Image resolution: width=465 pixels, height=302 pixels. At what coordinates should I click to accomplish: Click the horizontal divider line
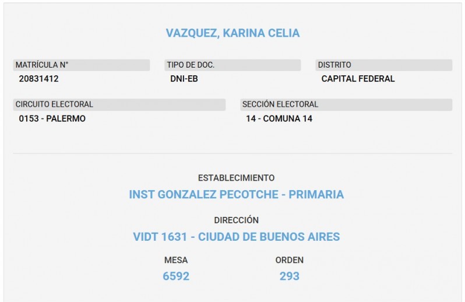233,153
